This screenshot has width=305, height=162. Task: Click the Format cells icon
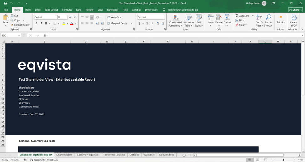click(x=227, y=17)
